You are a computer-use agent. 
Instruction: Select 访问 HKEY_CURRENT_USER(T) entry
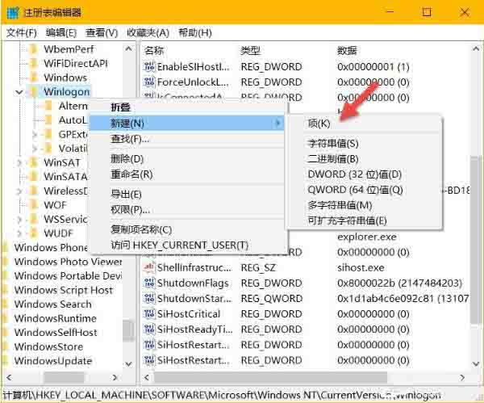pyautogui.click(x=187, y=246)
